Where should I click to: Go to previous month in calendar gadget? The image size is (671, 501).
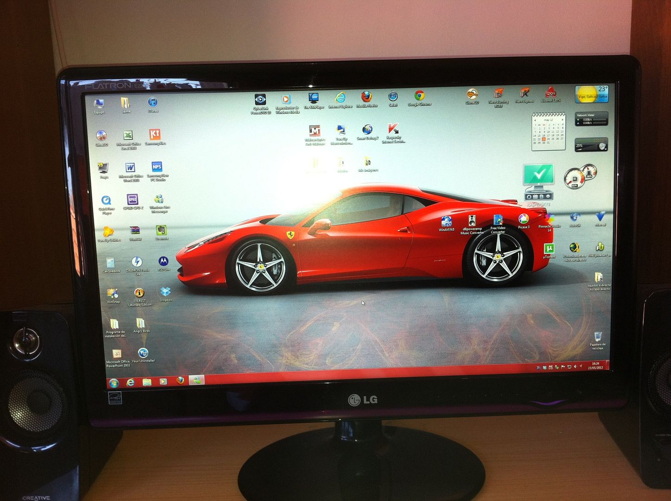coord(535,120)
